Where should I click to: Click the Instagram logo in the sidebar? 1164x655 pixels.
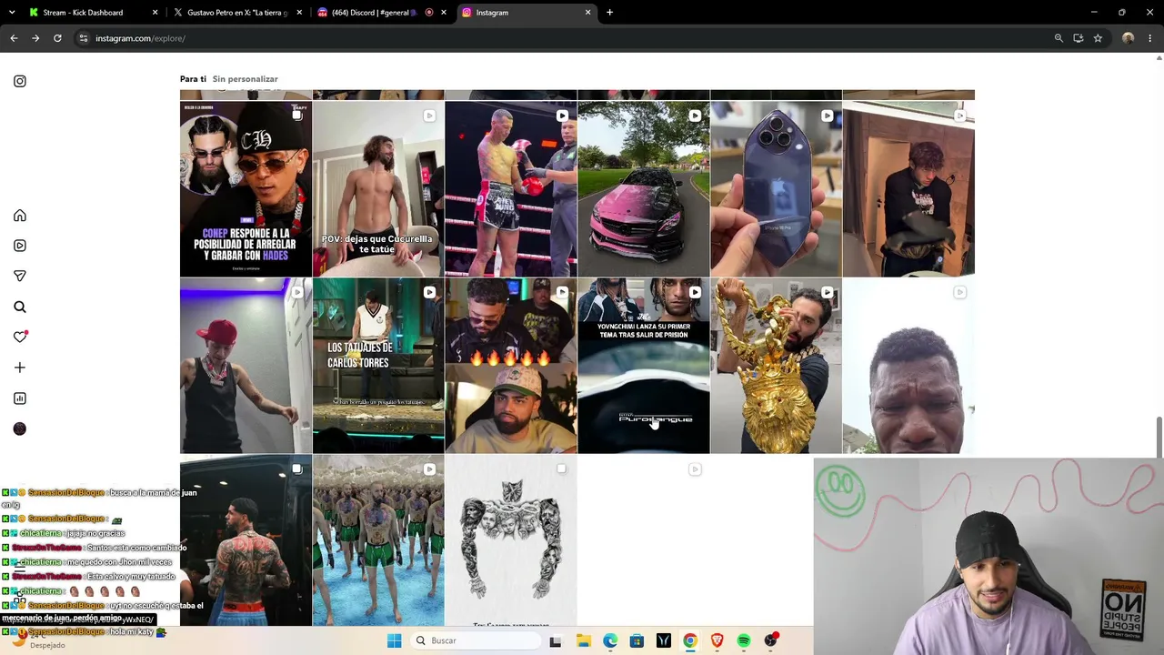point(20,81)
